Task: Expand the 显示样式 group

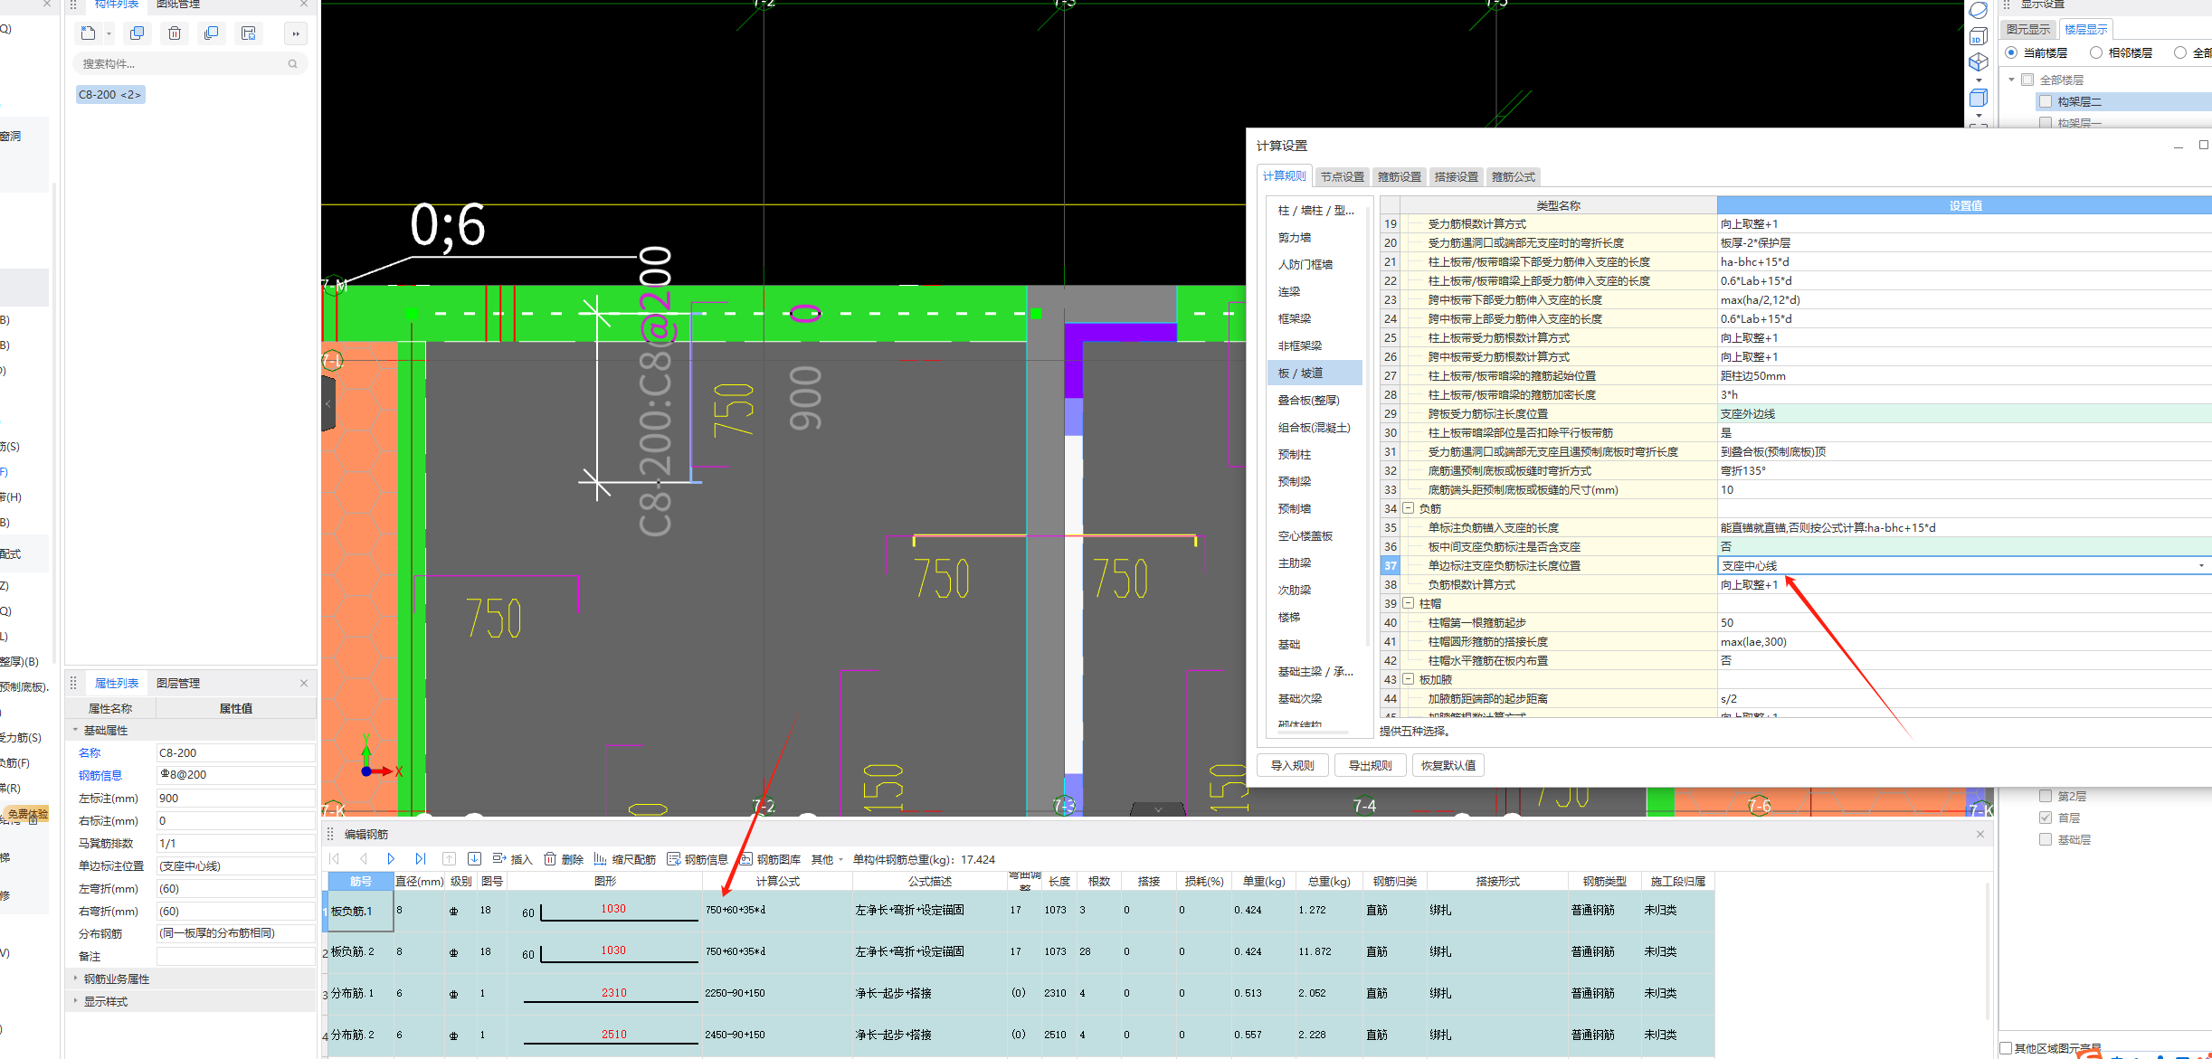Action: 75,1001
